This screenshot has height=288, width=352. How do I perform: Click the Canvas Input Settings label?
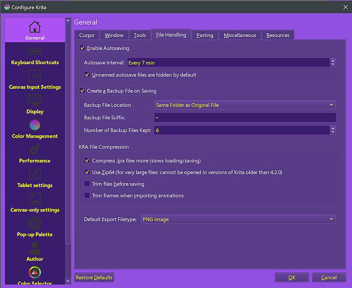pyautogui.click(x=35, y=87)
